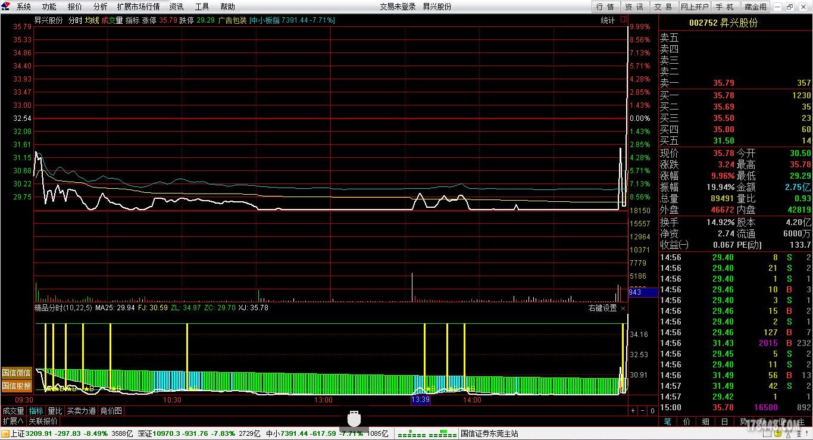Click the 手机 button
Screen dimensions: 813x440
(724, 7)
